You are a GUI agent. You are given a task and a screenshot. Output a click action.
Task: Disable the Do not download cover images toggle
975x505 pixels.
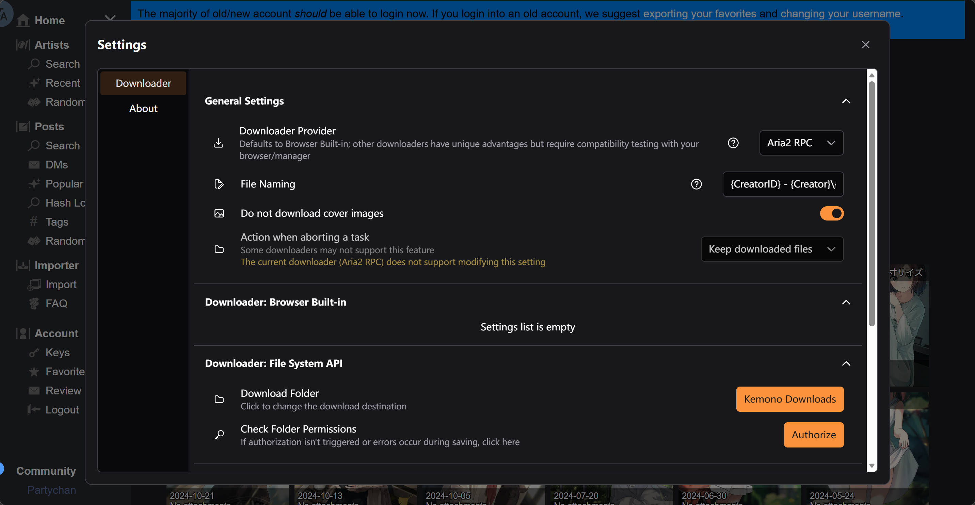[832, 213]
